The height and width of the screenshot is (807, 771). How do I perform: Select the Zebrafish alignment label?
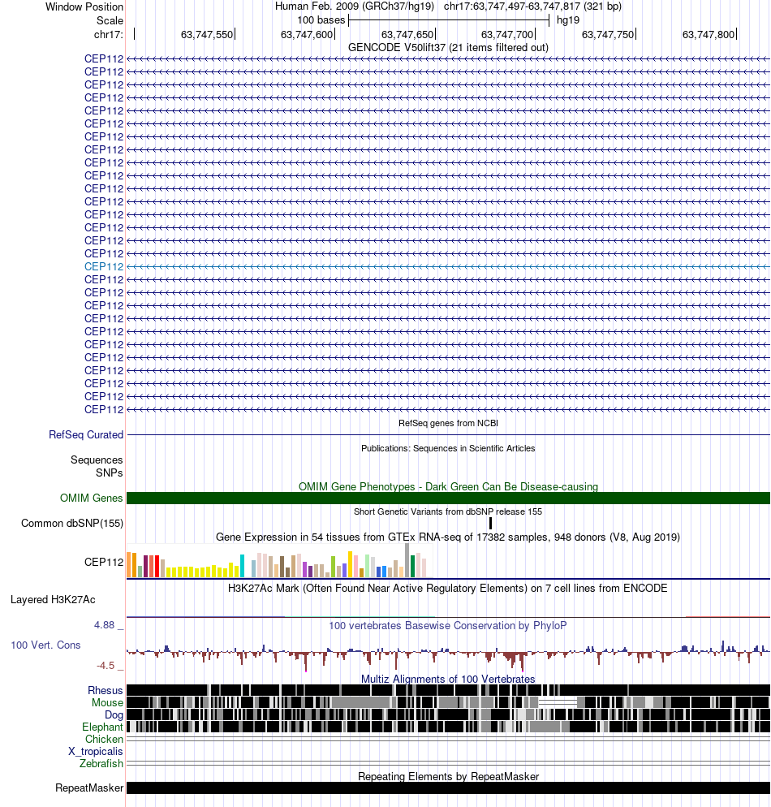click(101, 764)
